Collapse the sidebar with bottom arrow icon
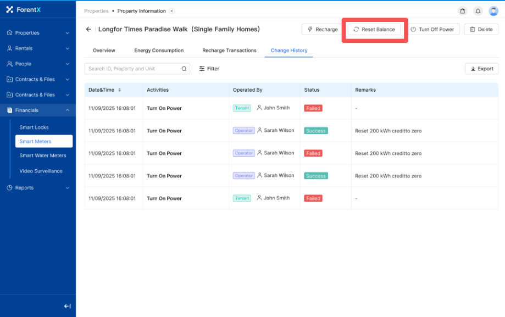 tap(67, 306)
